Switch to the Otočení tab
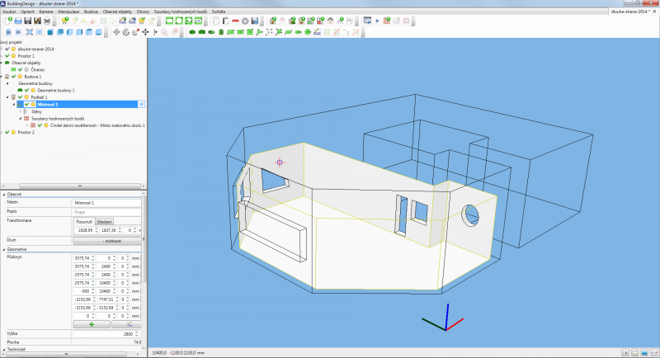The height and width of the screenshot is (358, 660). (x=105, y=221)
